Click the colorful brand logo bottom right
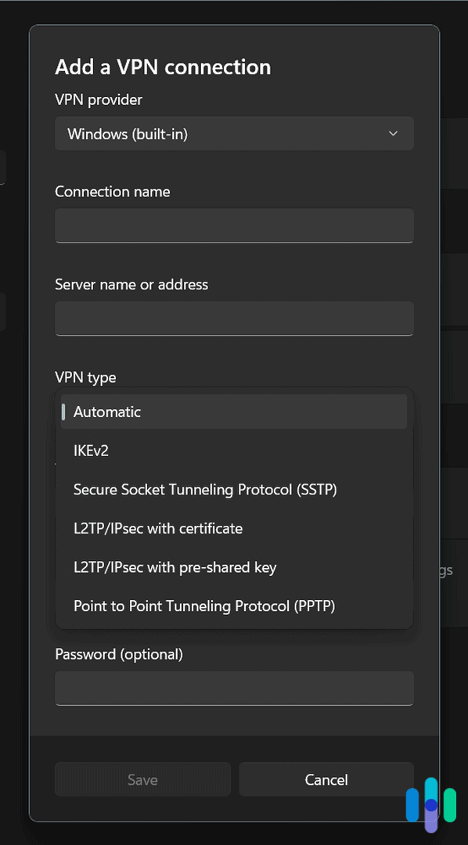This screenshot has height=845, width=468. pyautogui.click(x=431, y=804)
